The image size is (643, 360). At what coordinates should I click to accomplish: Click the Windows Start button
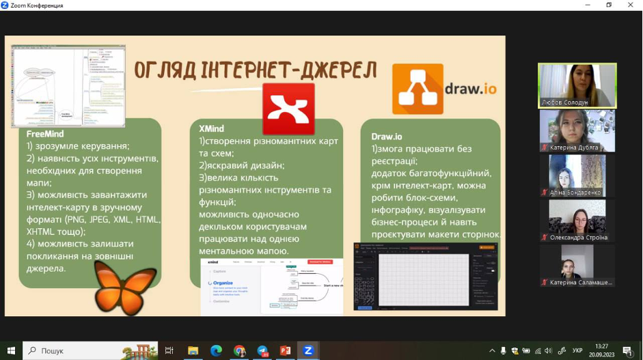11,350
